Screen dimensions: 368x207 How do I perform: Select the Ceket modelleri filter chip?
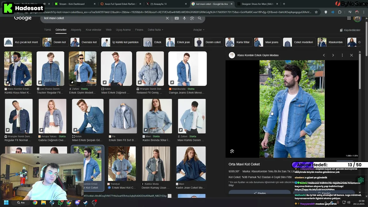click(300, 42)
